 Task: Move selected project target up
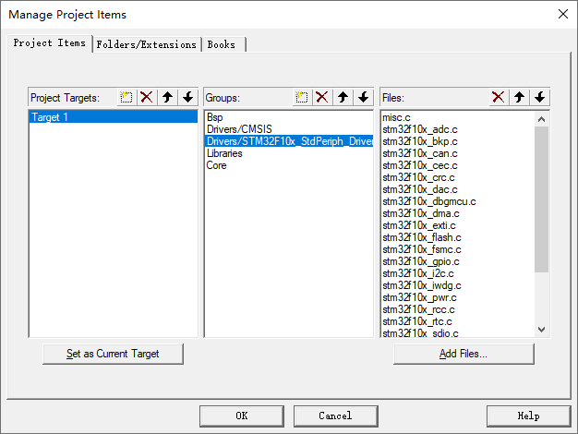tap(167, 97)
